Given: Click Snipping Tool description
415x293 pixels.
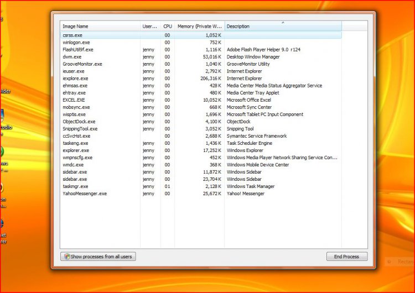Looking at the screenshot, I should tap(240, 129).
